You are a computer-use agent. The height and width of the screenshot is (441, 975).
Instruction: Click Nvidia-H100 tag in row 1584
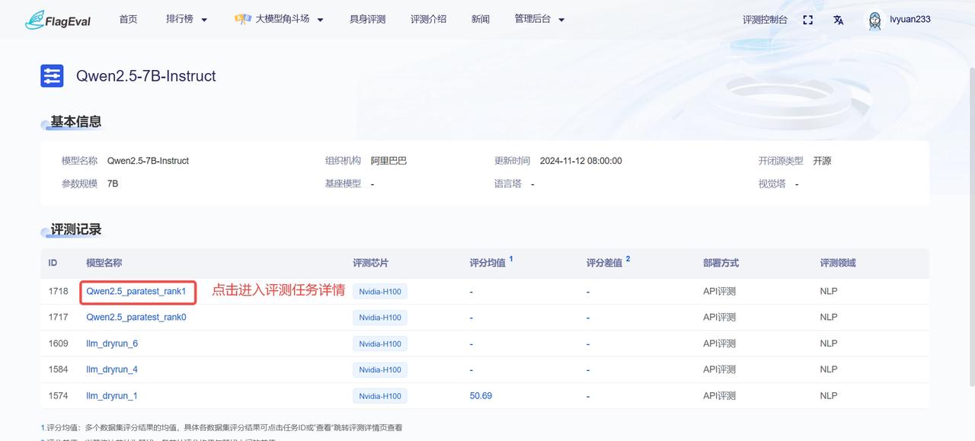(380, 369)
